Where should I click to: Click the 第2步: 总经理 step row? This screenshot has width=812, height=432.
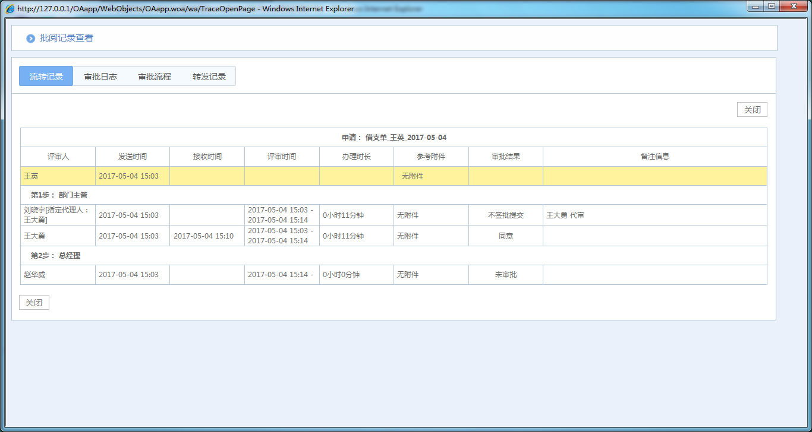point(56,256)
